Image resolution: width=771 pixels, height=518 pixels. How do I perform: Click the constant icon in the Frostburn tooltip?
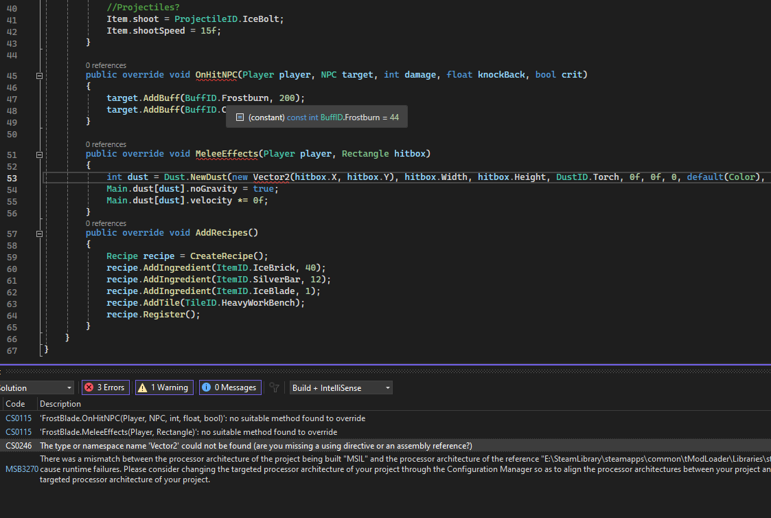pyautogui.click(x=240, y=117)
